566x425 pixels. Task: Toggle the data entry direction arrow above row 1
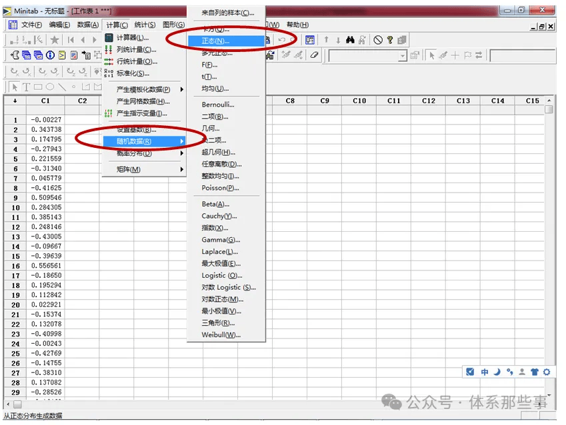click(x=15, y=101)
